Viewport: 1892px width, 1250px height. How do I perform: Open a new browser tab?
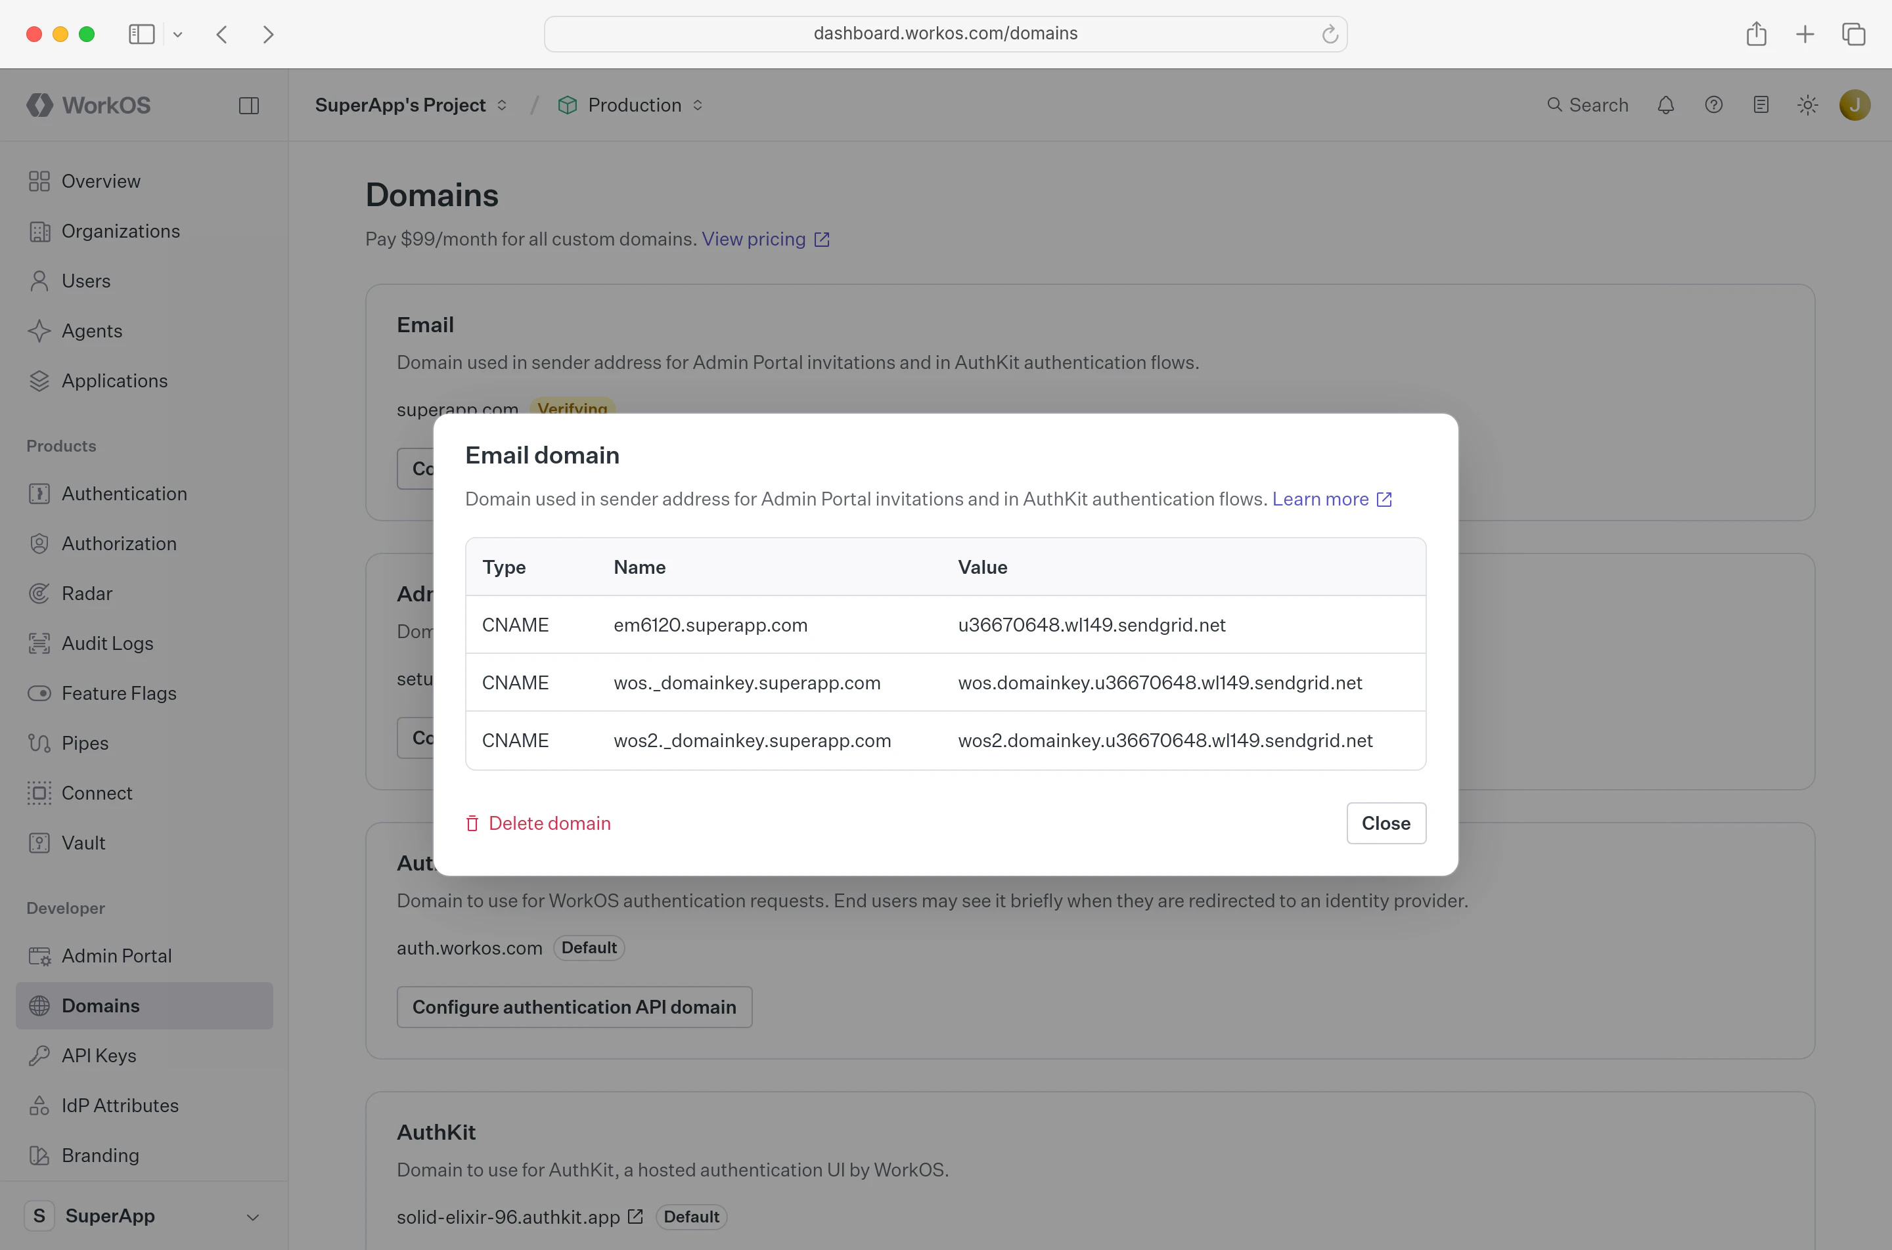(1805, 34)
